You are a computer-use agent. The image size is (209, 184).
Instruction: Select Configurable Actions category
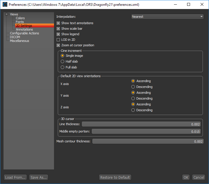(x=24, y=33)
